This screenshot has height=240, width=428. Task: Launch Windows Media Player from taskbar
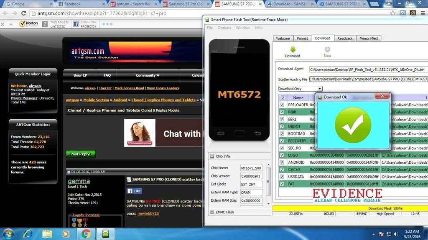tap(66, 234)
